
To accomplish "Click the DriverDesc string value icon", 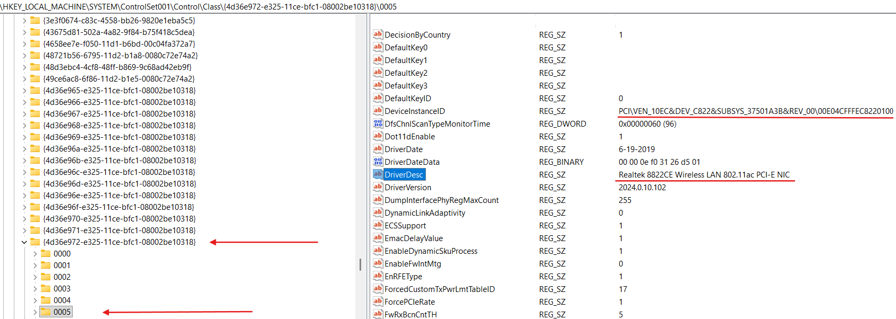I will [378, 174].
